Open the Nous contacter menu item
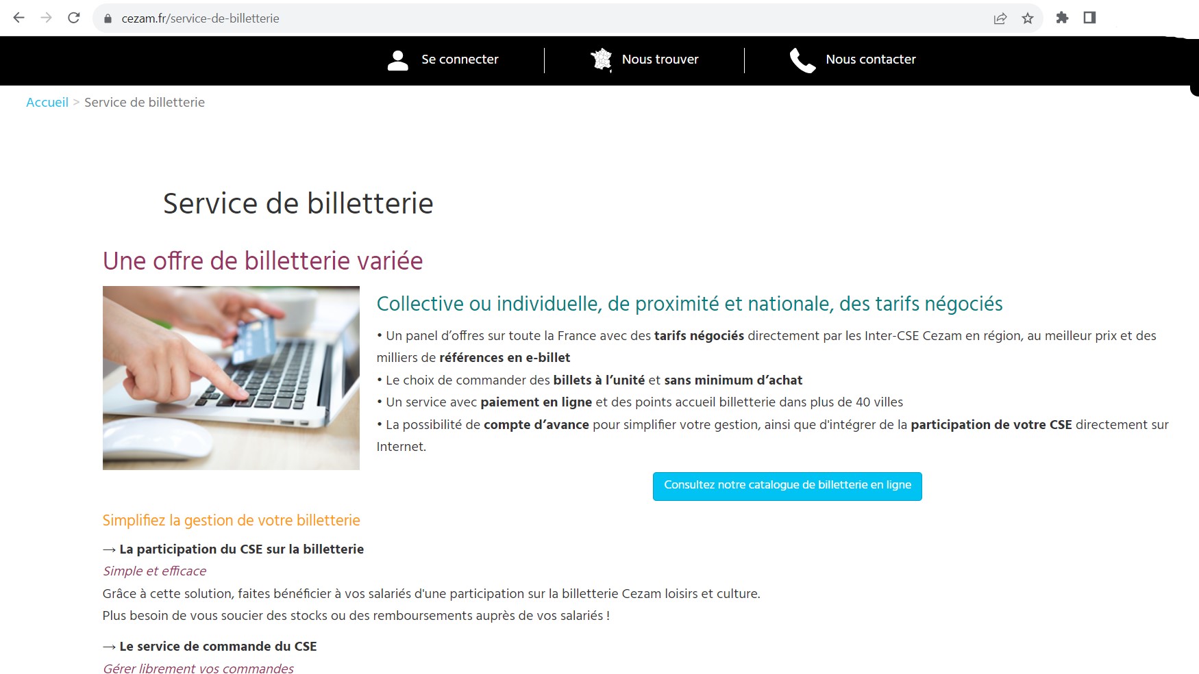Viewport: 1199px width, 674px height. point(871,60)
